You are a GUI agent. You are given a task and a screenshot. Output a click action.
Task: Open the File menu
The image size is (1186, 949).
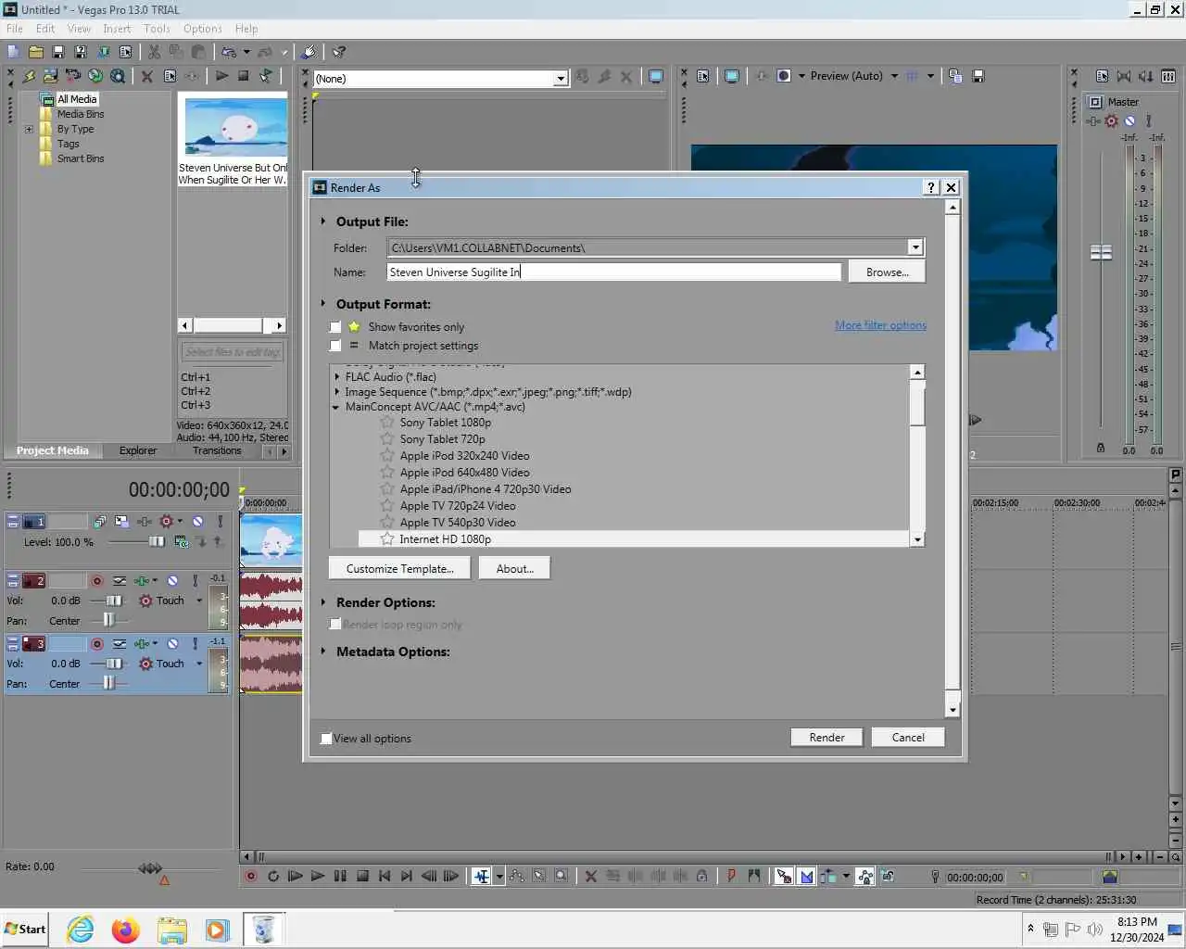[15, 29]
